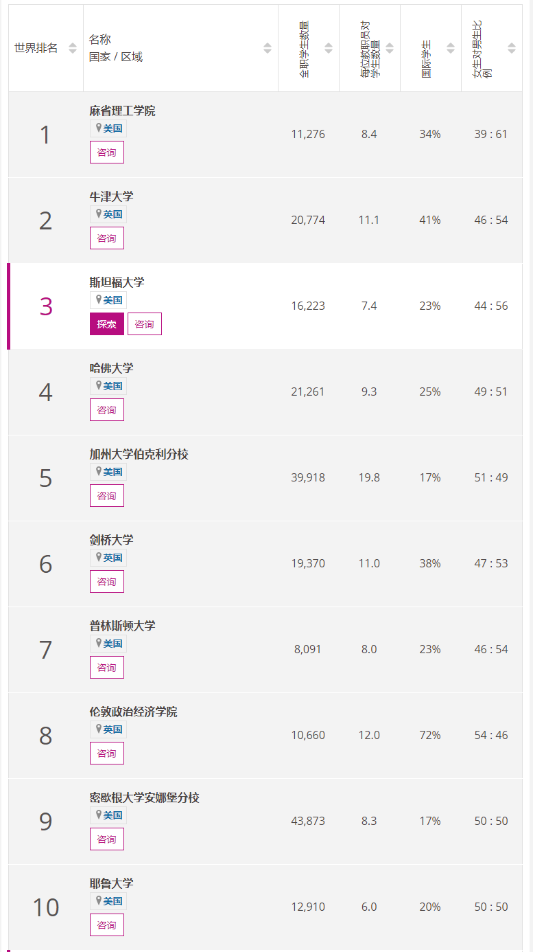The height and width of the screenshot is (952, 533).
Task: Sort by 国际学生 column arrows
Action: tap(451, 48)
